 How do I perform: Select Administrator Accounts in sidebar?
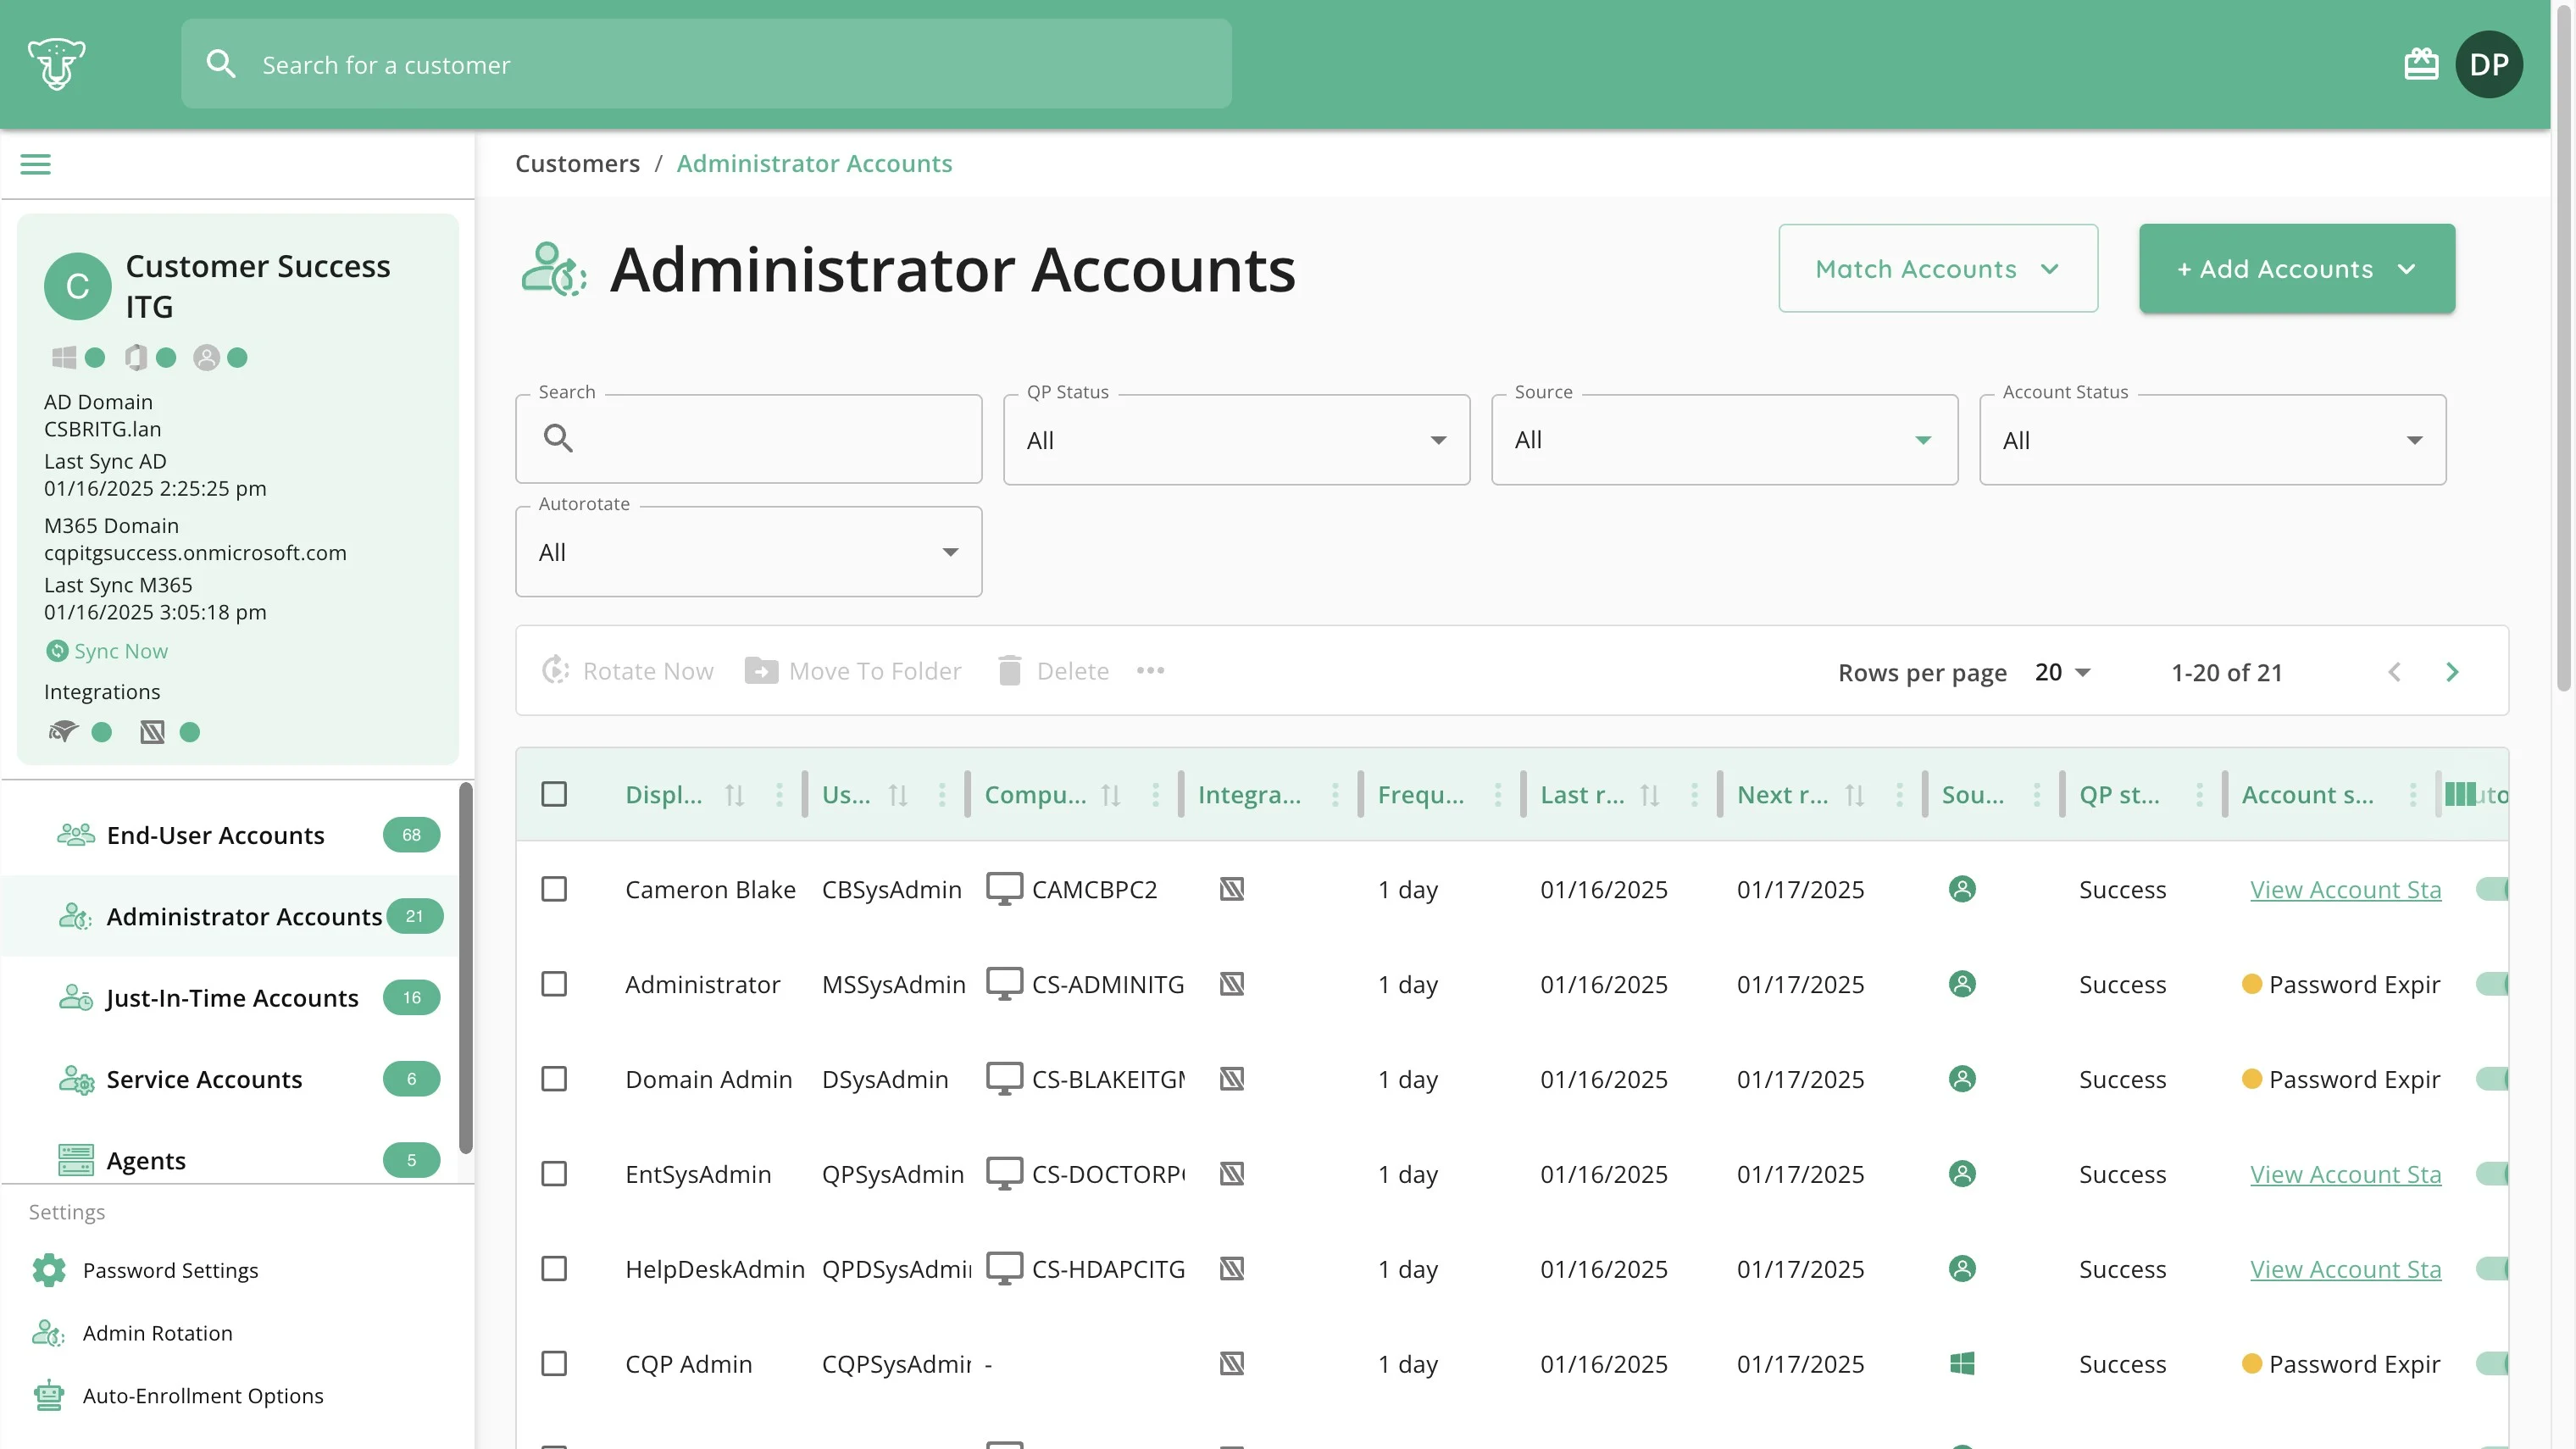[x=238, y=916]
